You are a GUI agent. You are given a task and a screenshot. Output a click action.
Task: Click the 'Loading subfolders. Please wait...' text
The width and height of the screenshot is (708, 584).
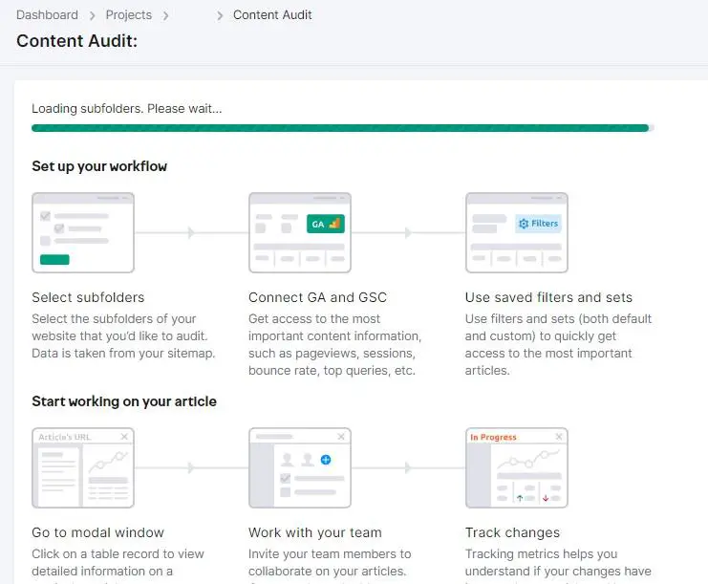[x=127, y=108]
